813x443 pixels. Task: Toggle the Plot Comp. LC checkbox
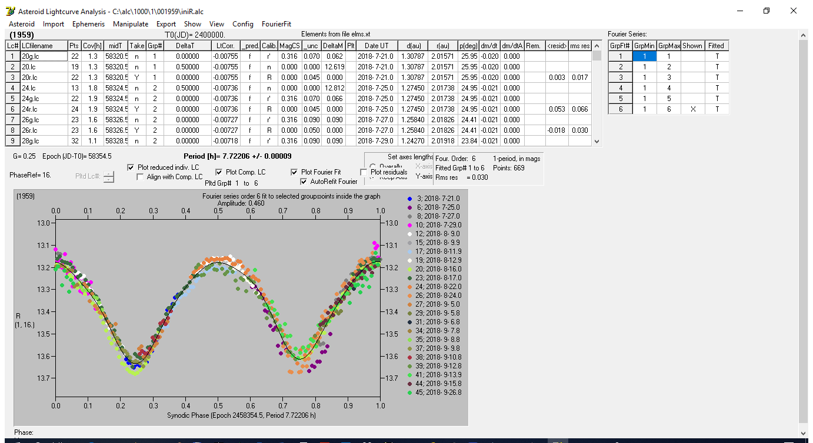(x=219, y=172)
